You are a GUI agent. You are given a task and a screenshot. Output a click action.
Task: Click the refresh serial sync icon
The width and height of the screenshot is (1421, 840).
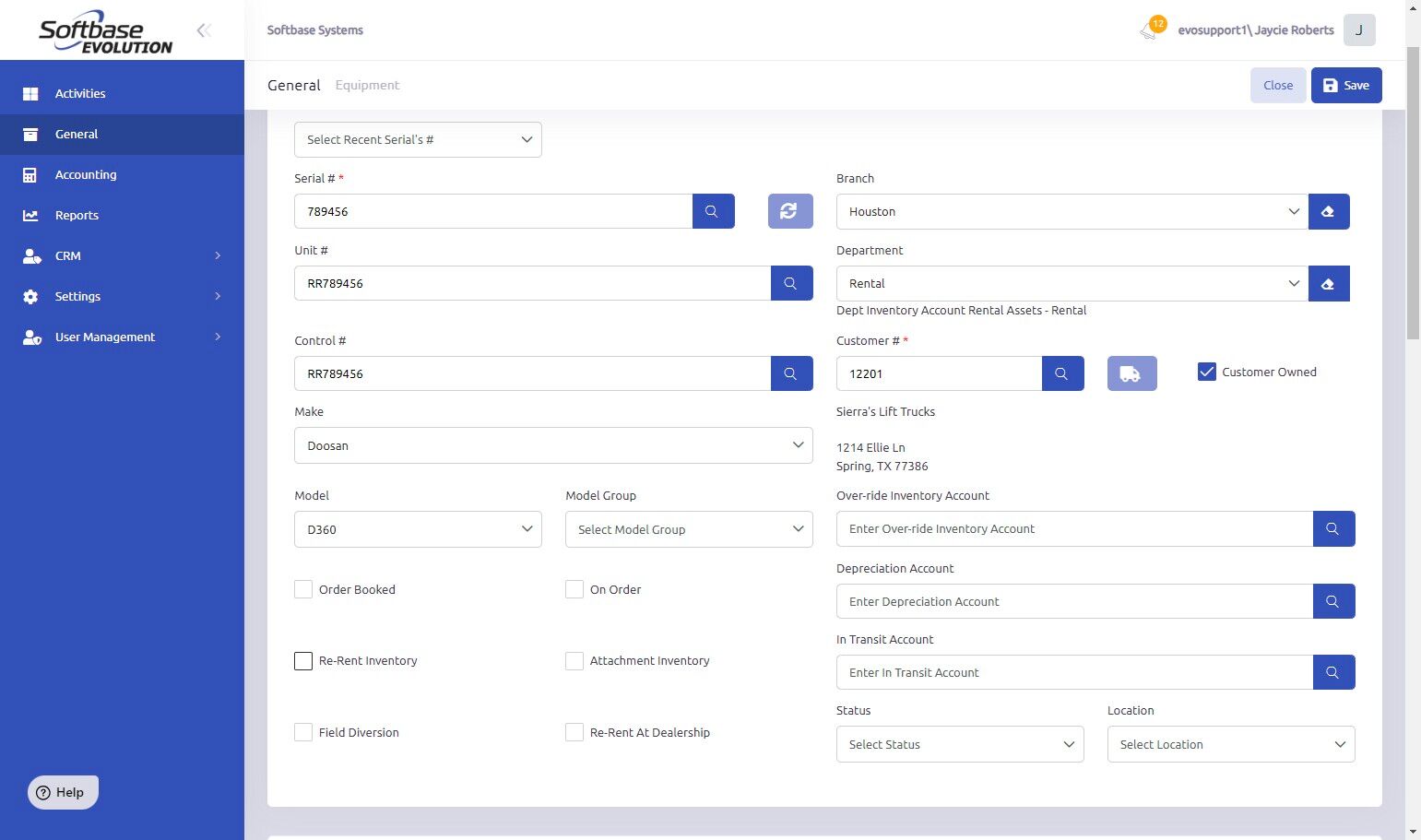pos(790,211)
